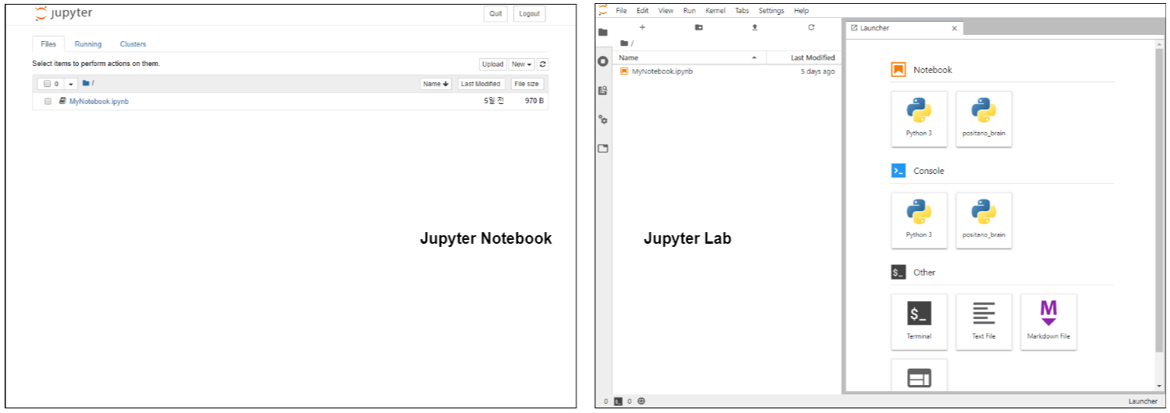Click 'Select items to perform actions on them.'
This screenshot has height=413, width=1170.
[96, 64]
